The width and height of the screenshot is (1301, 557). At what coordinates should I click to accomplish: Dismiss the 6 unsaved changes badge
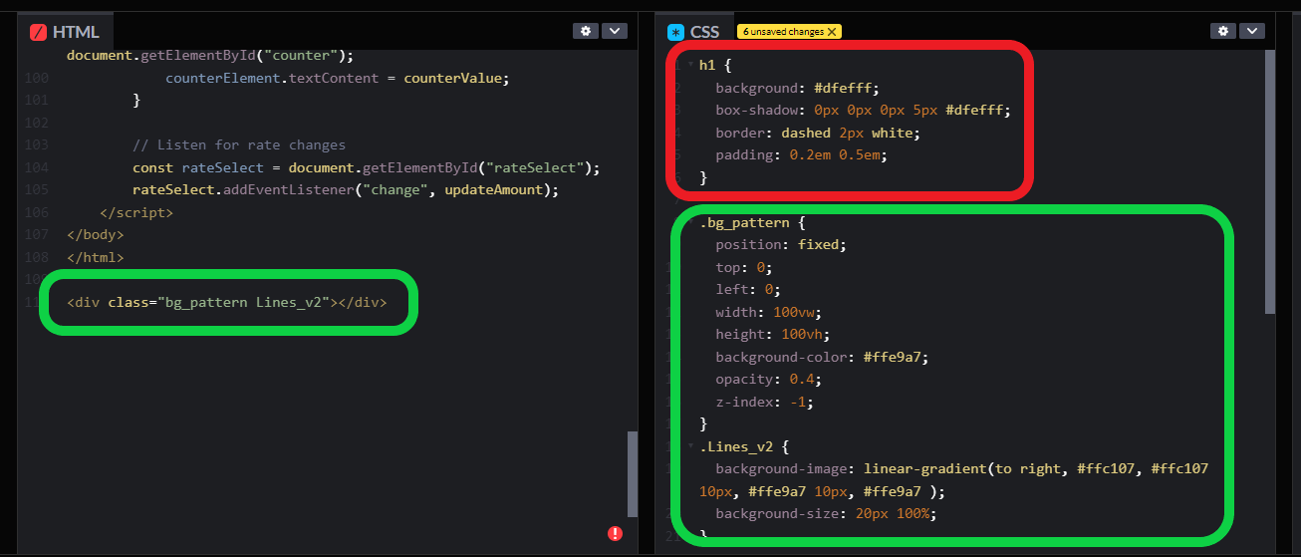point(832,32)
